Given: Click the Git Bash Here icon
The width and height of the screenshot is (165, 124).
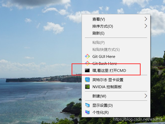Looking at the screenshot, I should click(x=87, y=63).
